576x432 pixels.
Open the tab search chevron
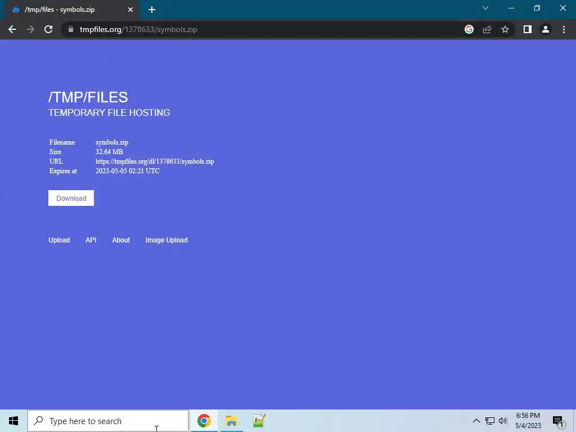[x=485, y=8]
